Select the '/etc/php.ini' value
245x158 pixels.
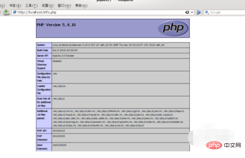click(59, 86)
